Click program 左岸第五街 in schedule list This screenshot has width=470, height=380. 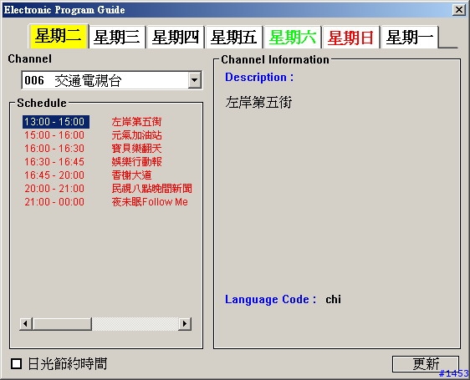(136, 122)
